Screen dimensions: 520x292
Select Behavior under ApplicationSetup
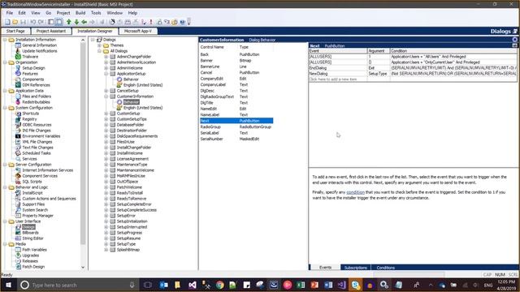[x=131, y=79]
